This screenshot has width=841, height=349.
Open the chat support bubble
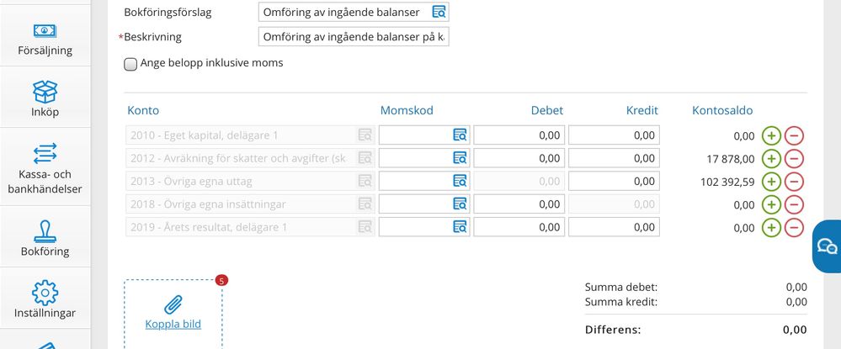pyautogui.click(x=827, y=246)
